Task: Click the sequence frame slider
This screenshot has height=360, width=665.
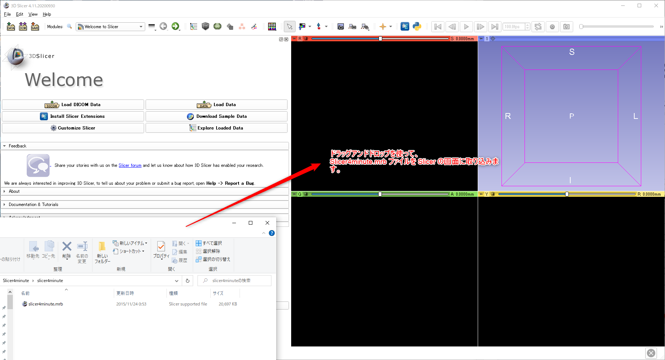Action: pos(617,26)
